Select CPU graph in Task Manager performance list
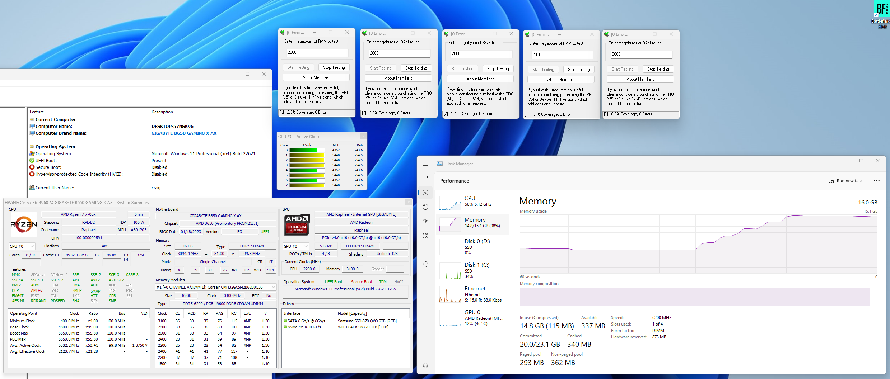The width and height of the screenshot is (890, 379). [x=472, y=203]
